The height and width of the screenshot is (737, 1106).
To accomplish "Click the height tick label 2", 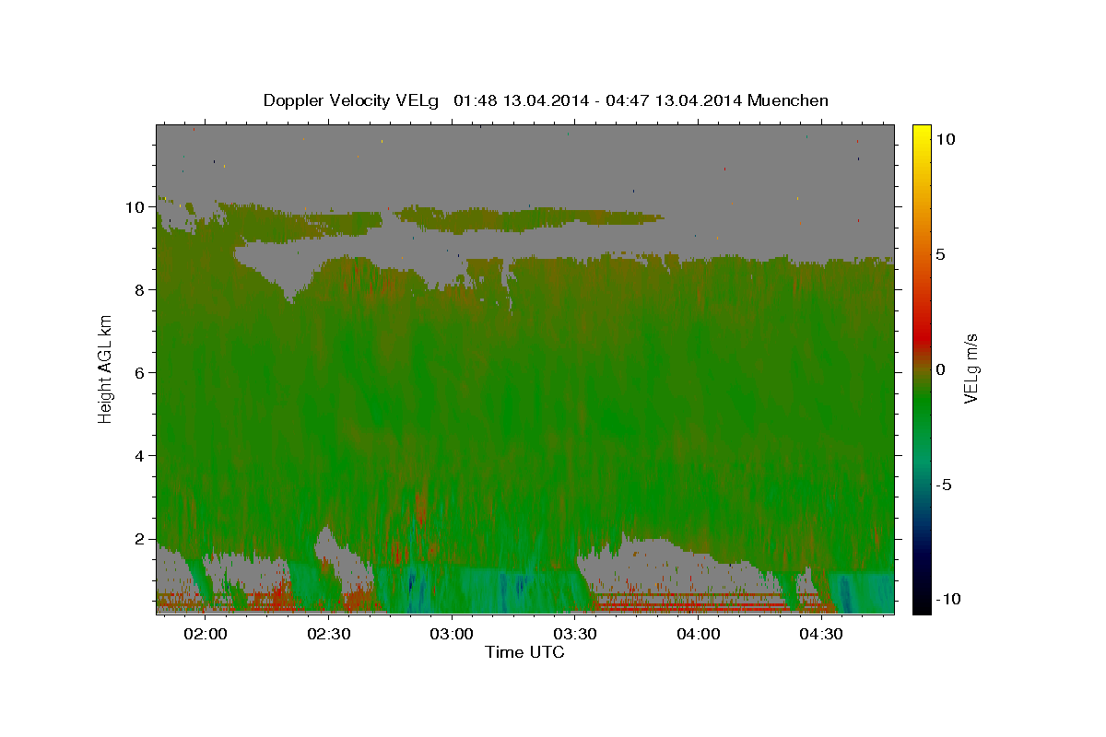I will 142,538.
